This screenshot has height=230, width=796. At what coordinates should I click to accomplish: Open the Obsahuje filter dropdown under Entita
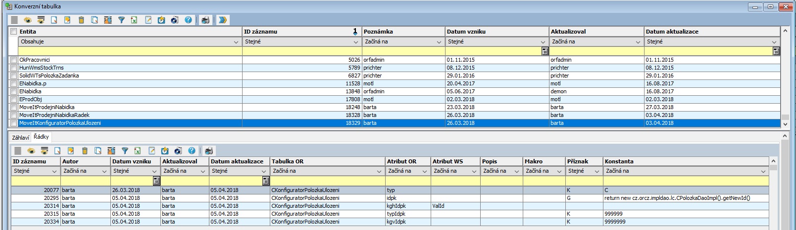236,42
